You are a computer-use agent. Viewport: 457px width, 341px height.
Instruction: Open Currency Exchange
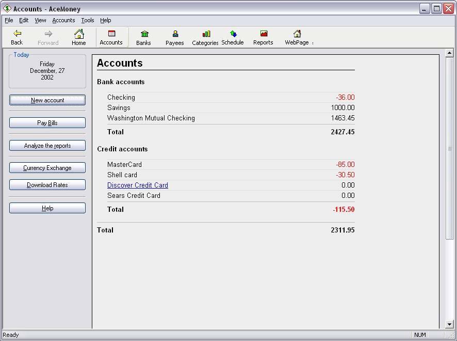(47, 167)
